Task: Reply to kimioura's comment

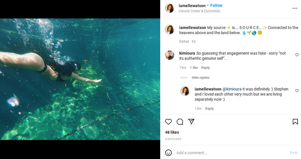Action: coord(205,68)
